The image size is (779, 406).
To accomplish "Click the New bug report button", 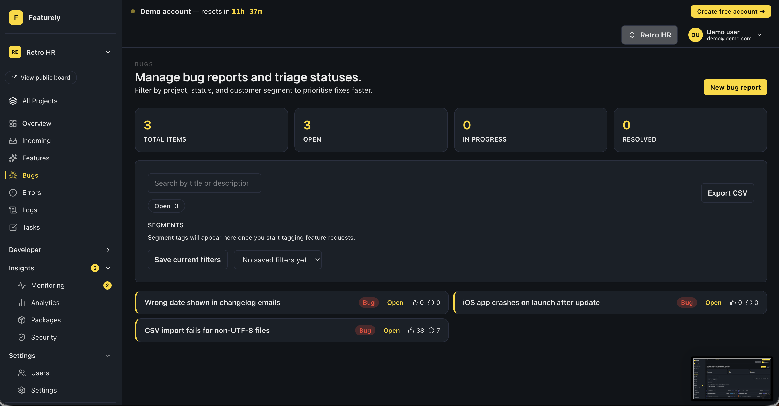I will click(x=735, y=87).
